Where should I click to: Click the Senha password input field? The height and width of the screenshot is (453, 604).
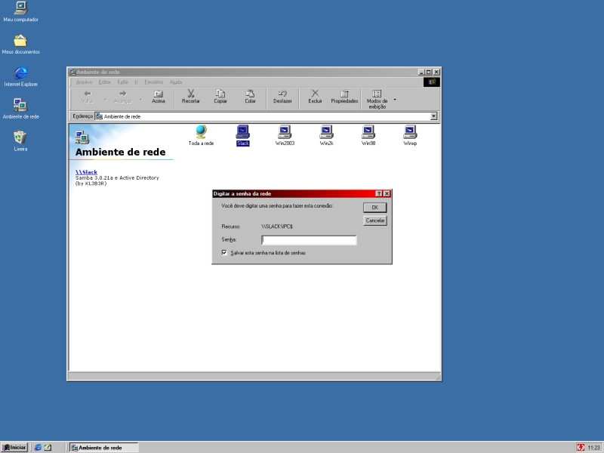click(x=309, y=240)
